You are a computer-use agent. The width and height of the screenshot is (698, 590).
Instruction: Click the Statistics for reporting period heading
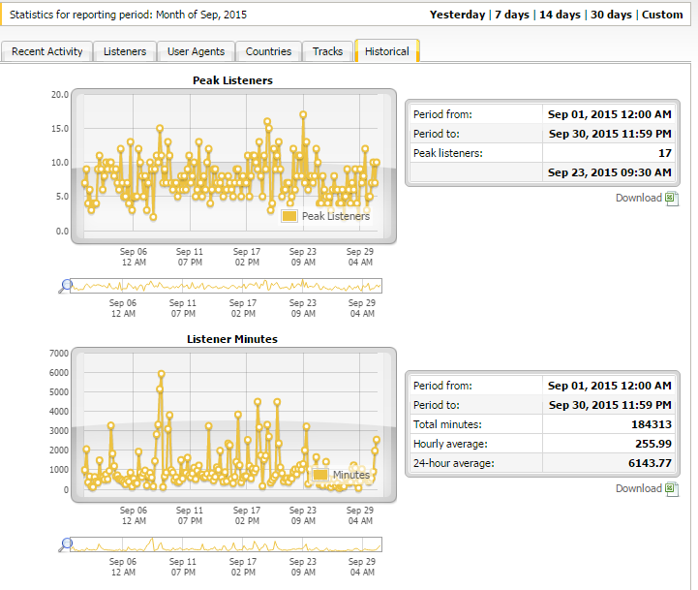pos(128,15)
